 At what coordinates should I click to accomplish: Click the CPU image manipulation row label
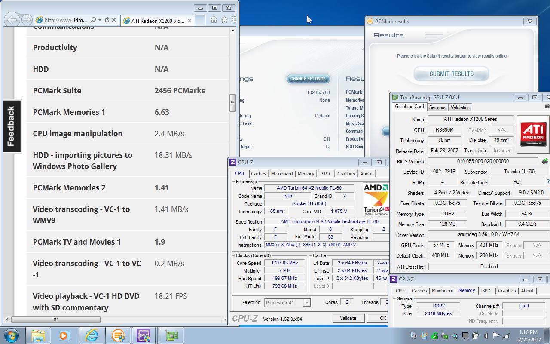coord(78,134)
